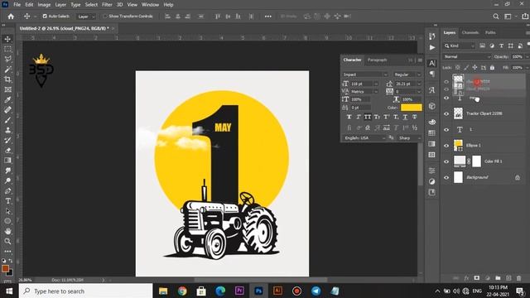
Task: Open Google Chrome from the taskbar
Action: [182, 291]
